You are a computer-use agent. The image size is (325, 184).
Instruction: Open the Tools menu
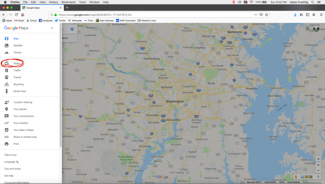(x=82, y=2)
